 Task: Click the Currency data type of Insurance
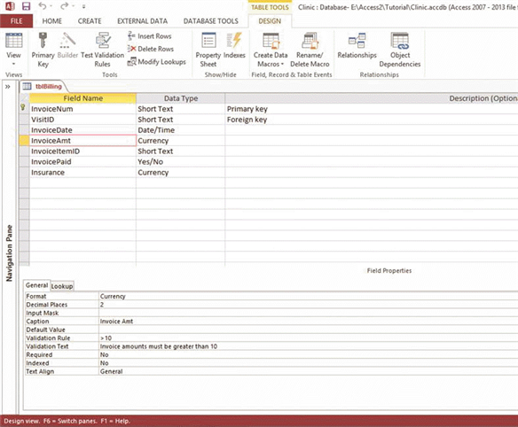180,172
